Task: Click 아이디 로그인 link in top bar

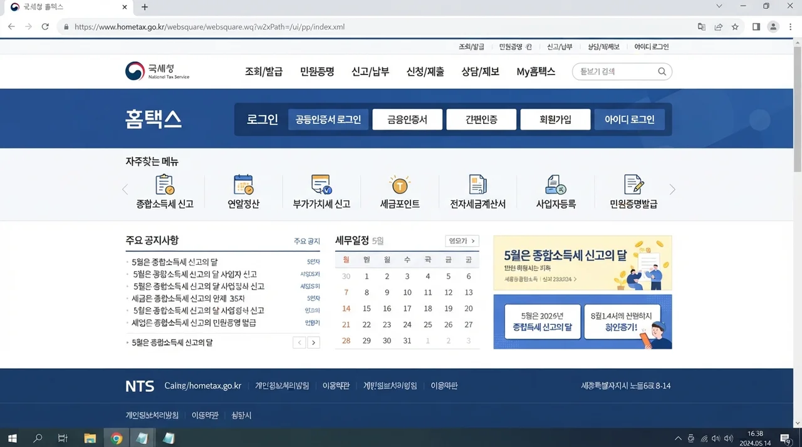Action: point(652,47)
